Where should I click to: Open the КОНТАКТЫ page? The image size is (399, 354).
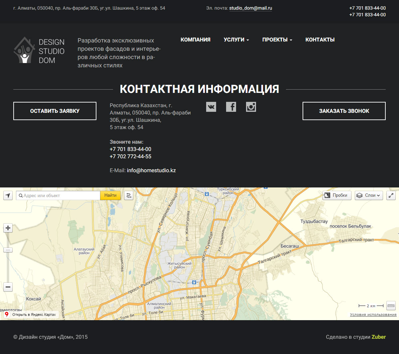click(320, 39)
